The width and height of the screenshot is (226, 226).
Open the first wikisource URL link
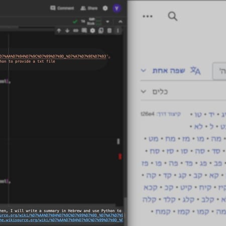(x=61, y=215)
